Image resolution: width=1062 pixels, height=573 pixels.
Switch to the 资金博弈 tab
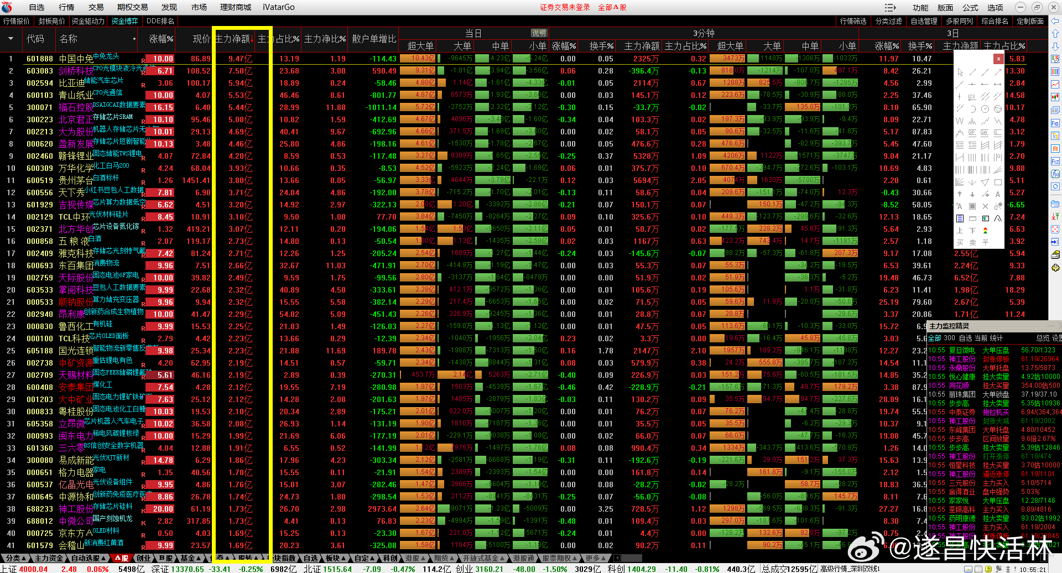coord(124,21)
